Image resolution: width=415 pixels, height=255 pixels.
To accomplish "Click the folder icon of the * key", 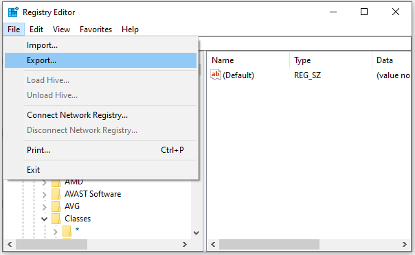I will (67, 231).
